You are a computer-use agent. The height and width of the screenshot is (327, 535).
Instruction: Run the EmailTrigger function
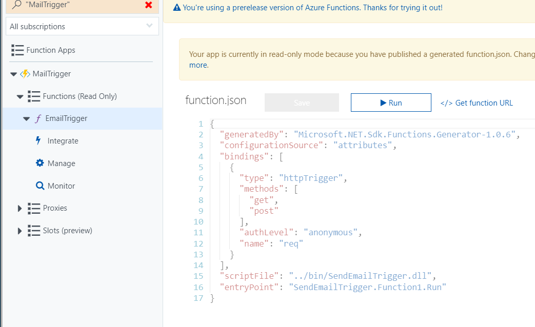point(391,102)
